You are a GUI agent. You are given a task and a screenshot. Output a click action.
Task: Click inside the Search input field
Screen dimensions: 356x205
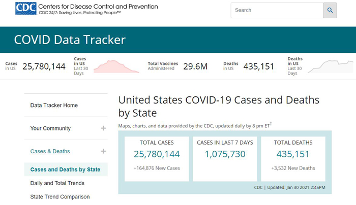point(277,10)
